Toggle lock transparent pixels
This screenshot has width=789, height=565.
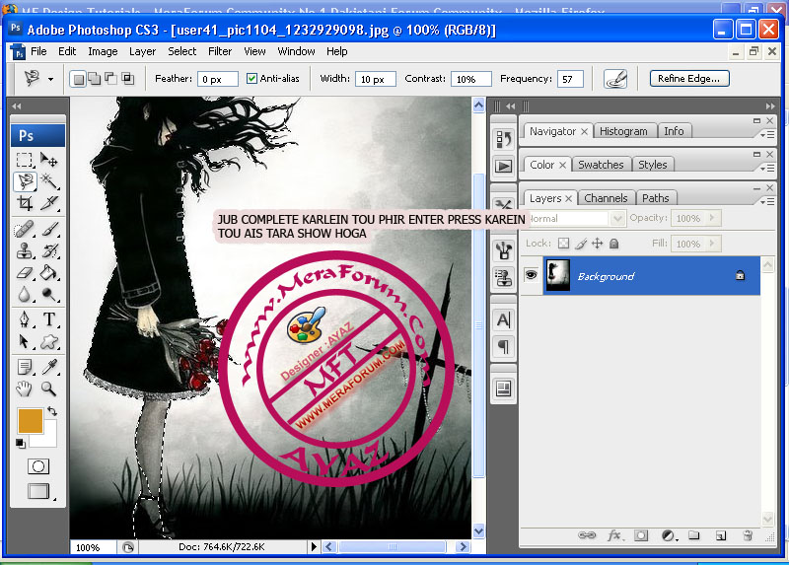click(x=563, y=244)
